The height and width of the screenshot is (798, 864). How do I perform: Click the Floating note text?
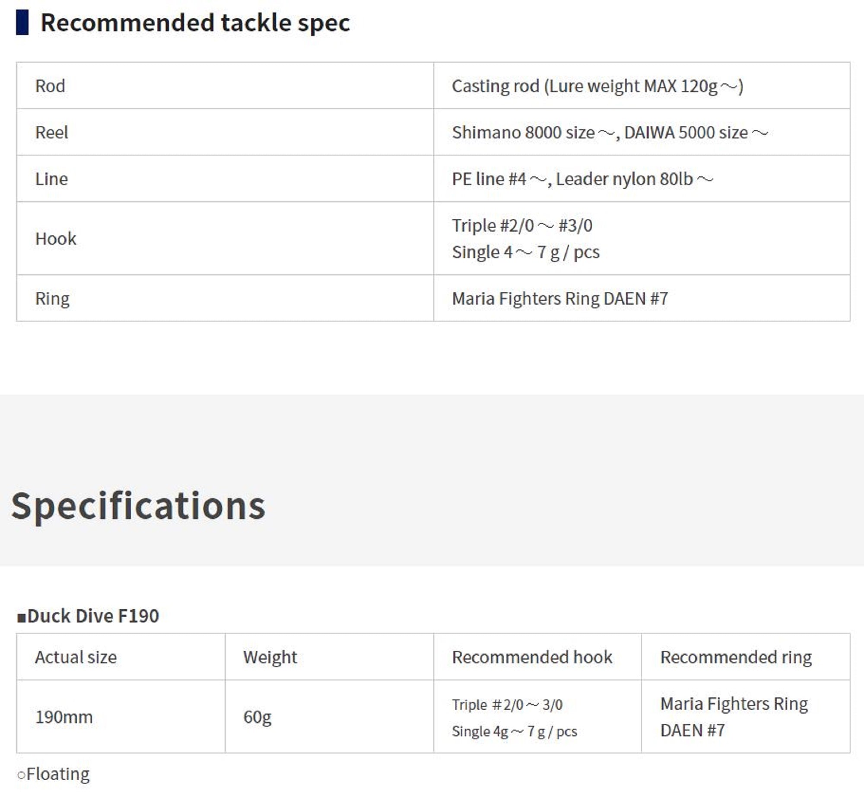tap(58, 774)
